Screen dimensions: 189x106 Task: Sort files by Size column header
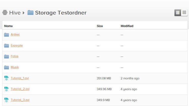tap(100, 26)
